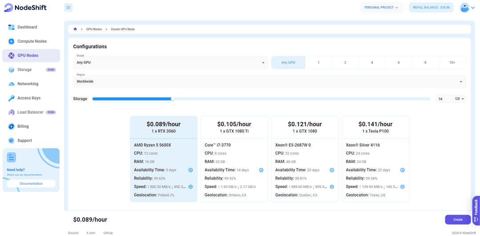Open Support in the sidebar

tap(31, 140)
